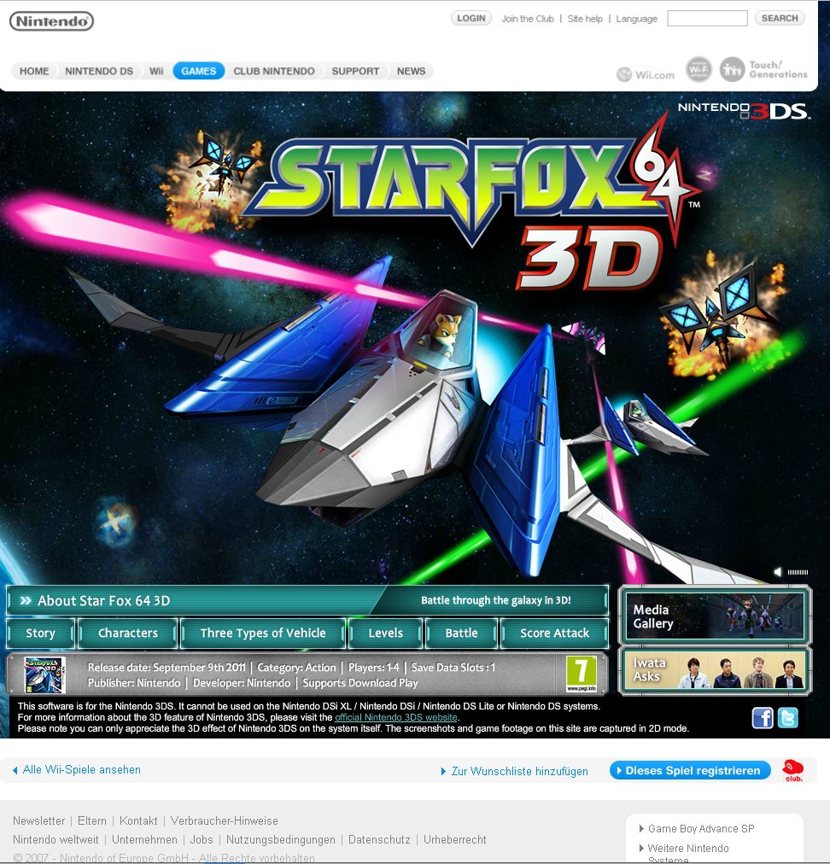
Task: Open the Jobs footer link
Action: (202, 840)
